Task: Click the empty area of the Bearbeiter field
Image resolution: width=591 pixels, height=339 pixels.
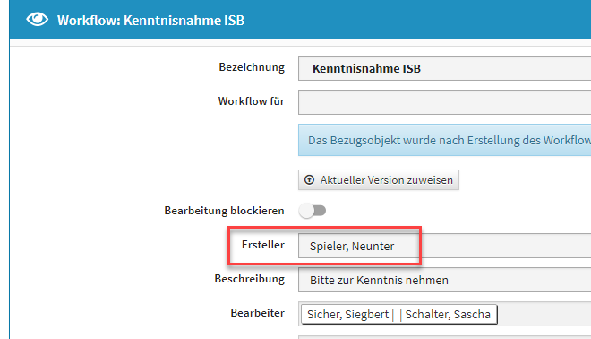Action: click(544, 314)
